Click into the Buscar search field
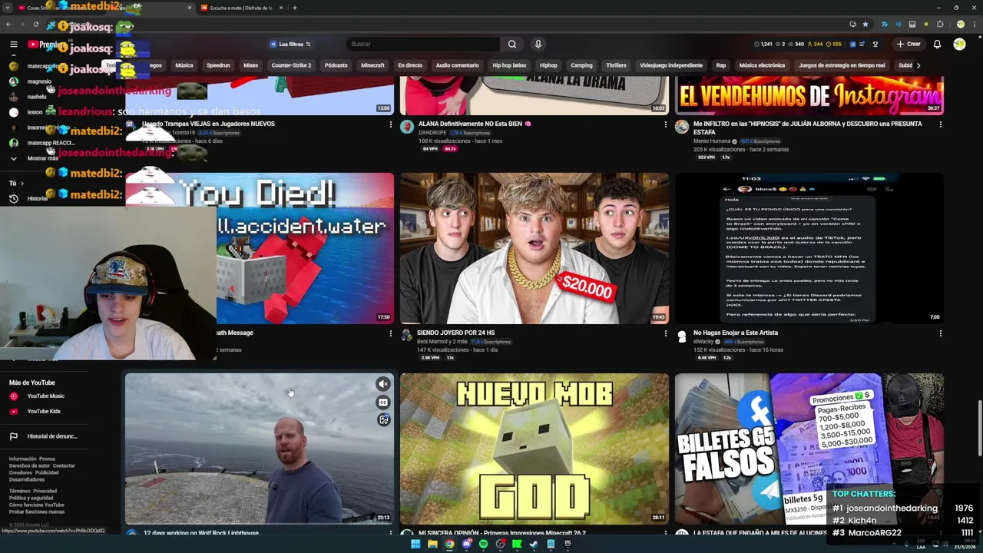This screenshot has width=983, height=553. point(422,45)
